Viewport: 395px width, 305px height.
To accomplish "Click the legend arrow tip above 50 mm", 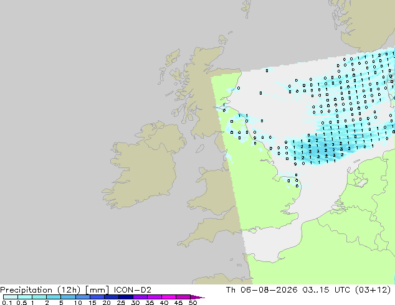I will coord(197,297).
